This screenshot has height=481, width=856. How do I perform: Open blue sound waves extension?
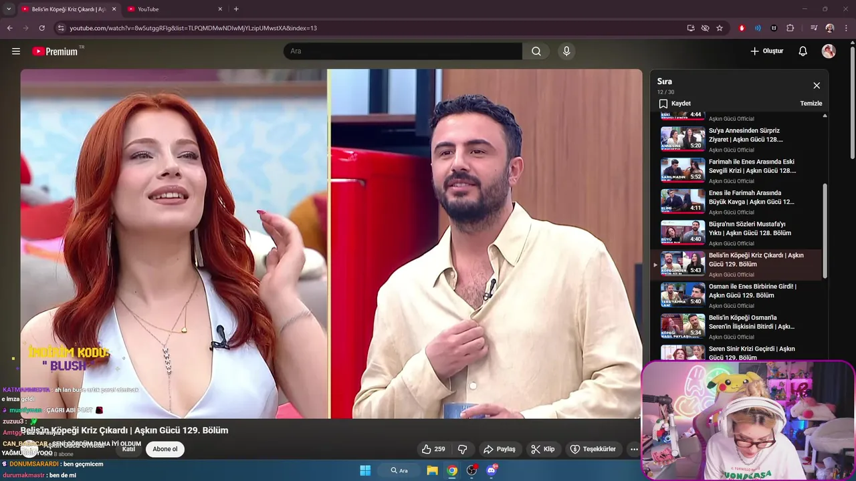(758, 28)
